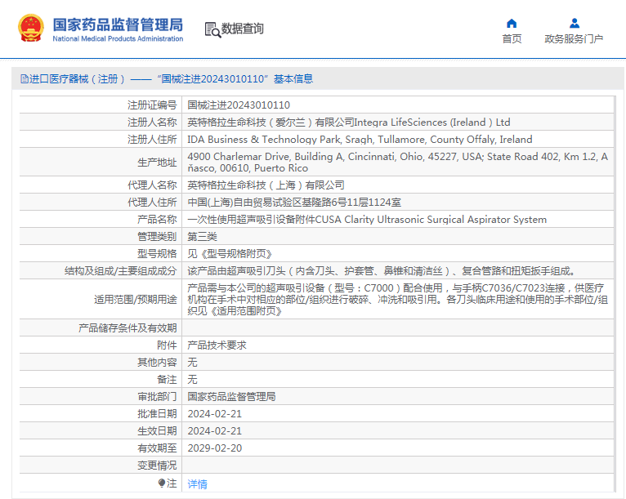Viewport: 626px width, 499px height.
Task: Select registration number 国械注进20243010110 in the table
Action: (239, 105)
